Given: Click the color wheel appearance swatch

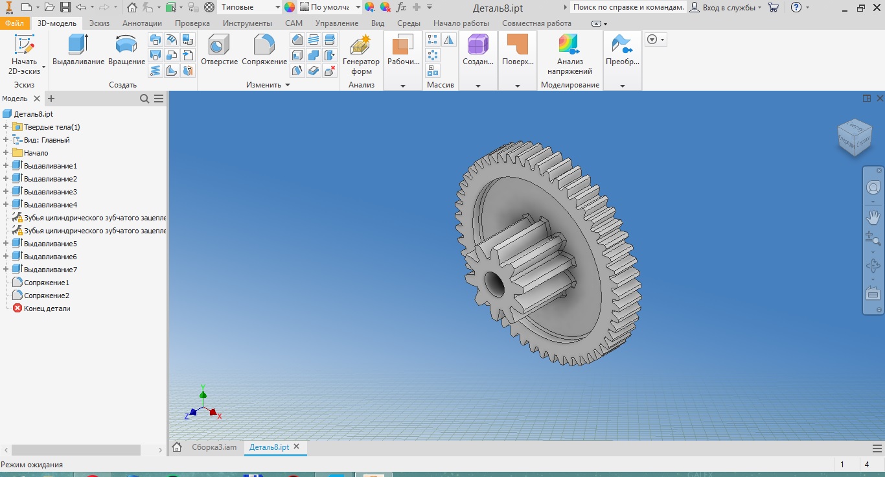Looking at the screenshot, I should tap(290, 7).
